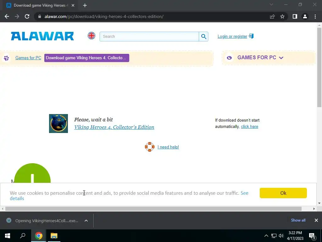
Task: Click into the Search field
Action: click(149, 37)
